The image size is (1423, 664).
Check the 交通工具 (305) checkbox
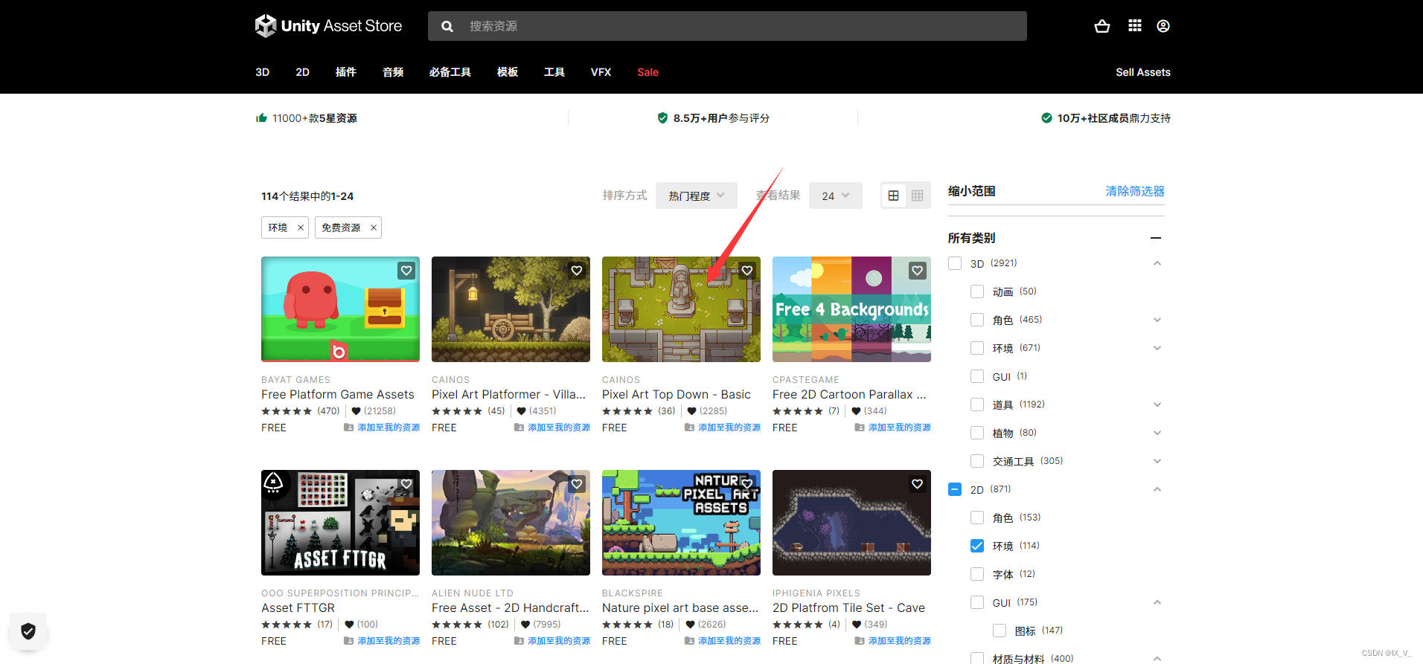[x=977, y=461]
